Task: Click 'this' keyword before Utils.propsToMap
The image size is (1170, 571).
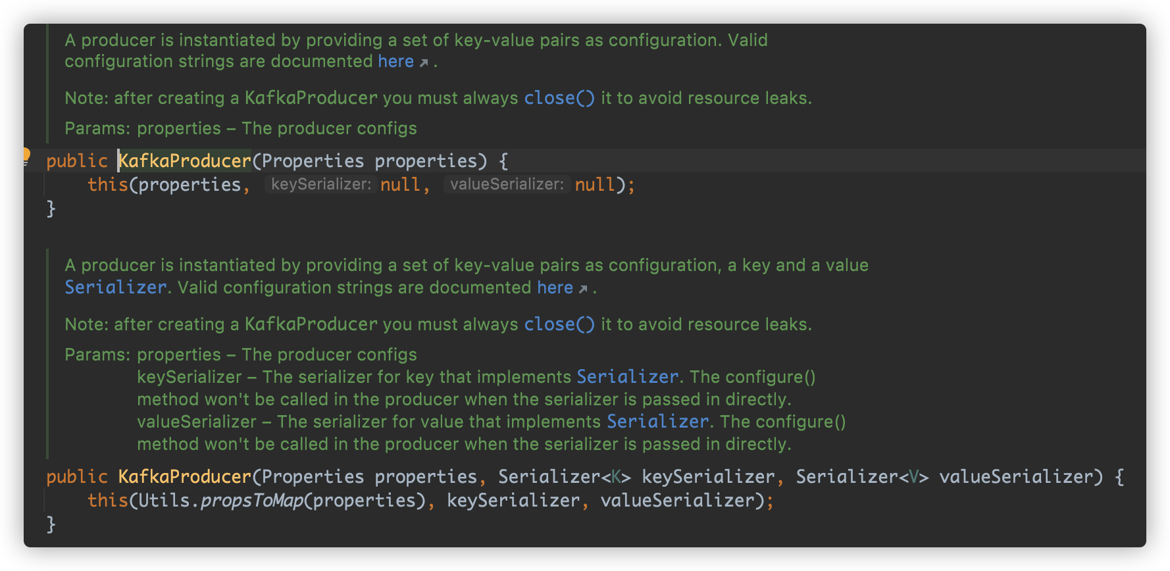Action: [x=108, y=501]
